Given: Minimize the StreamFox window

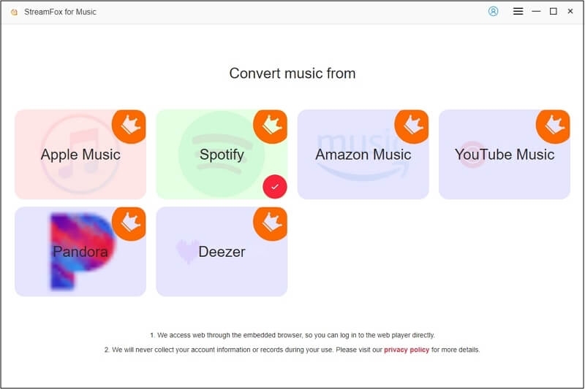Looking at the screenshot, I should 536,12.
